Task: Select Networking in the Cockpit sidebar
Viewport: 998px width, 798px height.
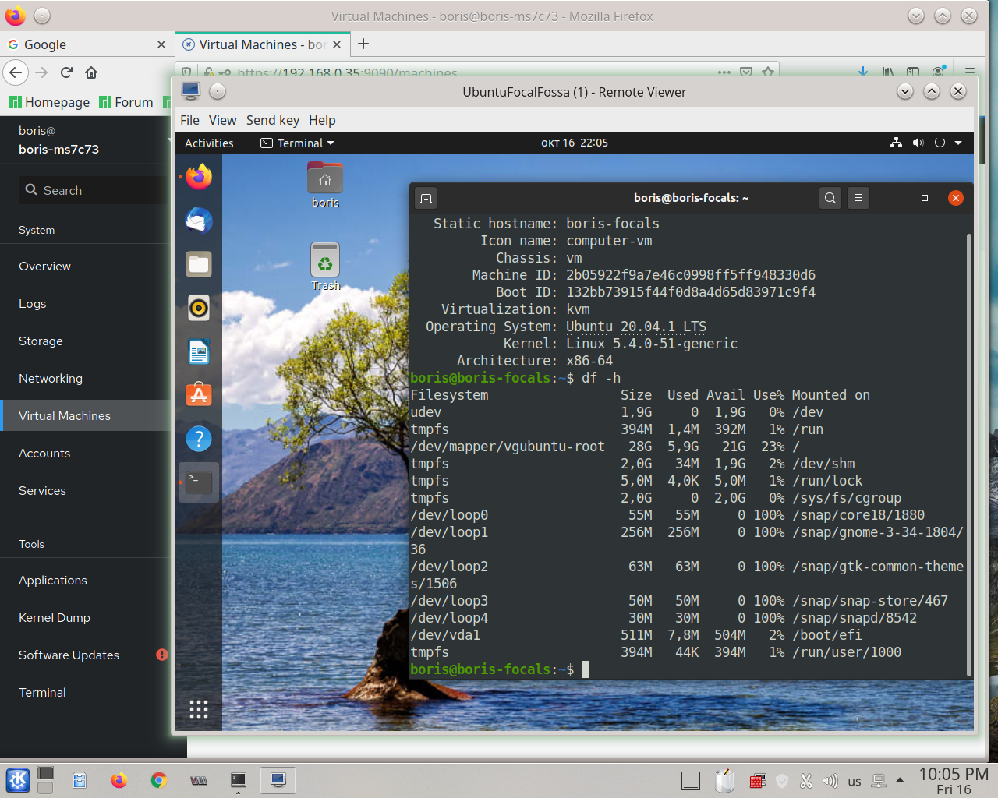Action: point(50,378)
